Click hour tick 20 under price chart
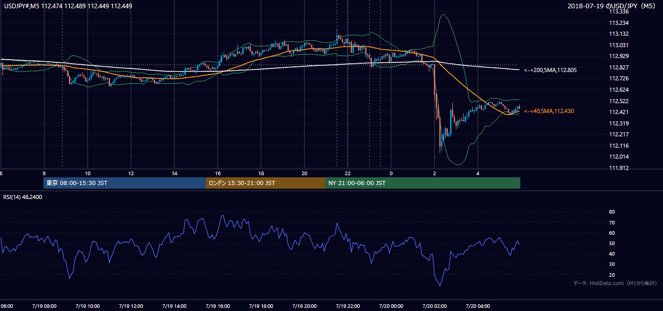The height and width of the screenshot is (311, 663). pyautogui.click(x=305, y=173)
